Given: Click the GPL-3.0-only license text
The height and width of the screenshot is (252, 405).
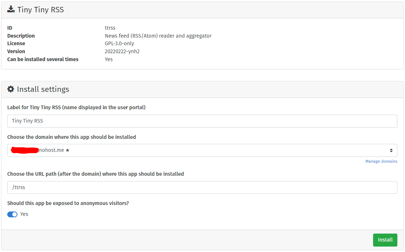Looking at the screenshot, I should point(119,43).
